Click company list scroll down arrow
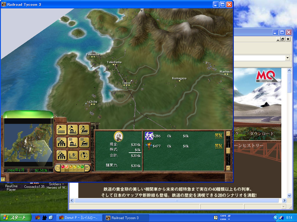This screenshot has height=222, width=297. pos(228,168)
